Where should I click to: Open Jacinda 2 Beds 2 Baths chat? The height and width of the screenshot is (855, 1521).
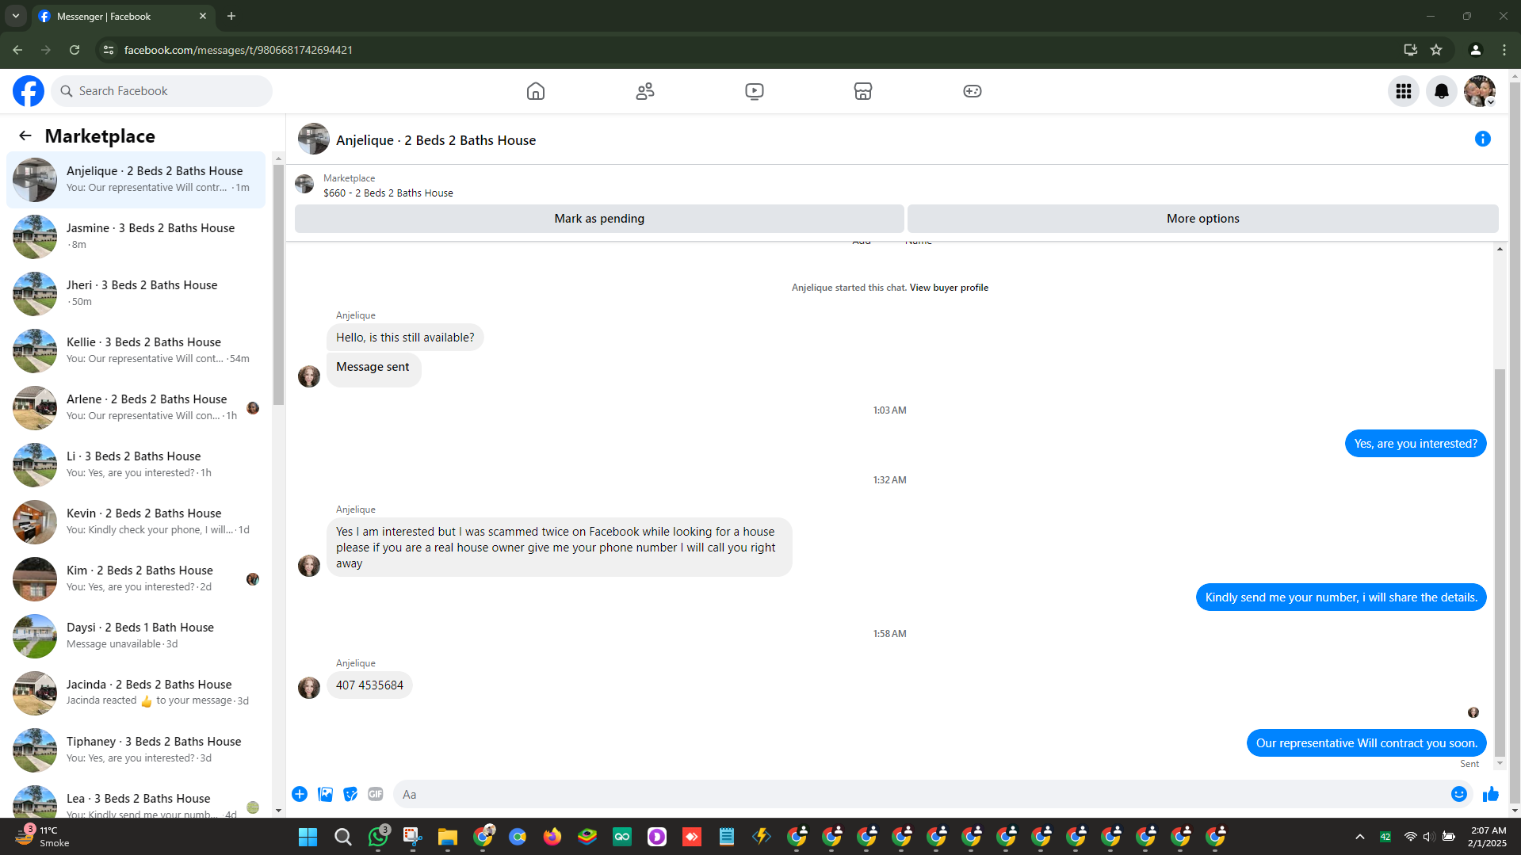click(136, 693)
